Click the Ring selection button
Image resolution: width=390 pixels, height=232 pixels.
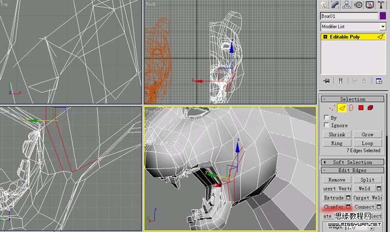coord(337,143)
